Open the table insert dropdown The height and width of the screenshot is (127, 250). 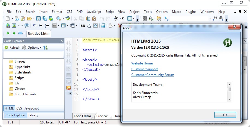[67, 25]
